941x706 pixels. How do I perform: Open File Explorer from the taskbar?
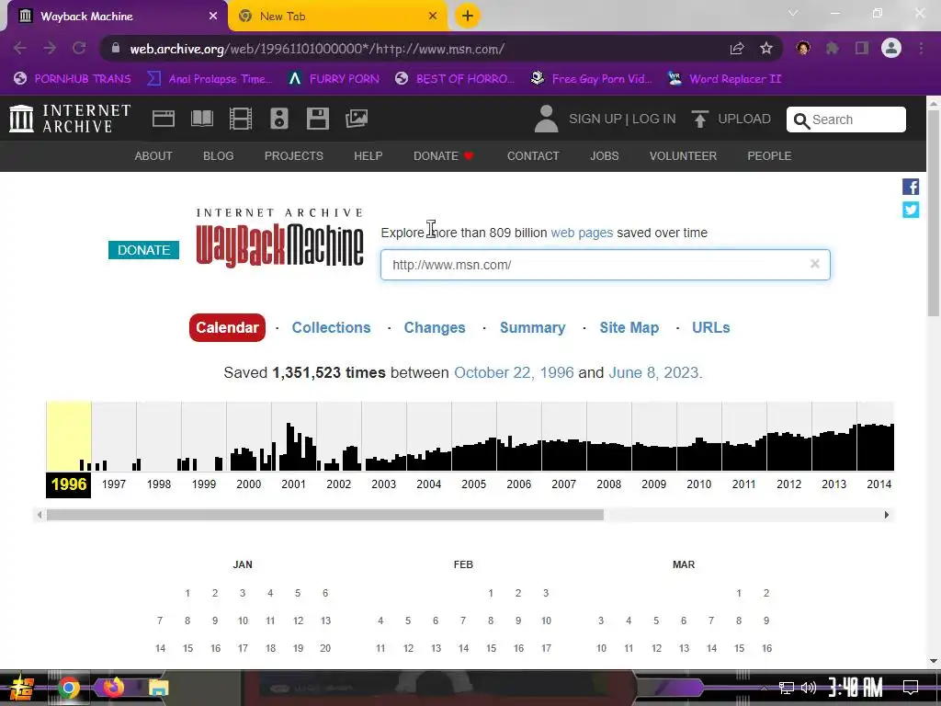[158, 688]
